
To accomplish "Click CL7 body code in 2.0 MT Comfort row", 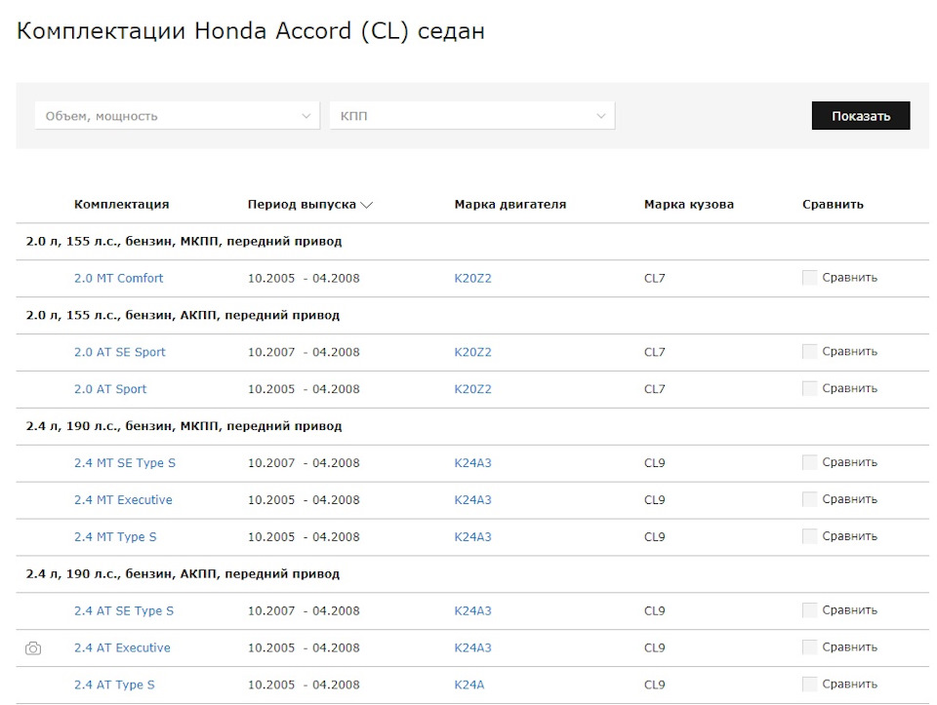I will pos(654,278).
